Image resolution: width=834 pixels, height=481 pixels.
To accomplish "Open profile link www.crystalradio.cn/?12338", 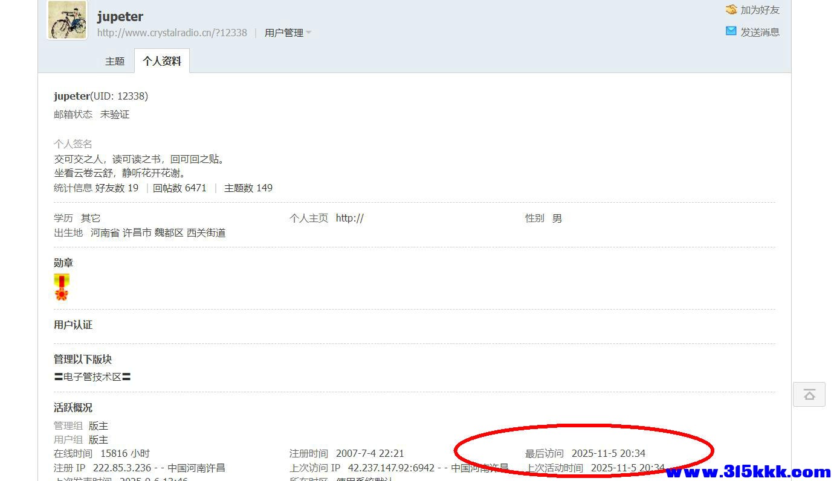I will coord(172,33).
